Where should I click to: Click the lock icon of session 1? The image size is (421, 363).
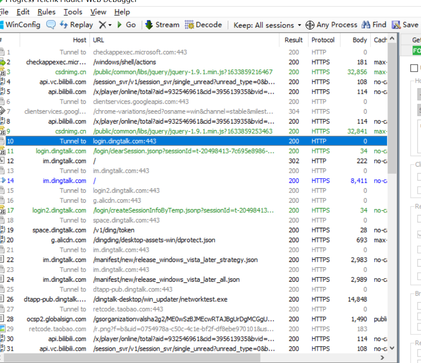(x=2, y=52)
